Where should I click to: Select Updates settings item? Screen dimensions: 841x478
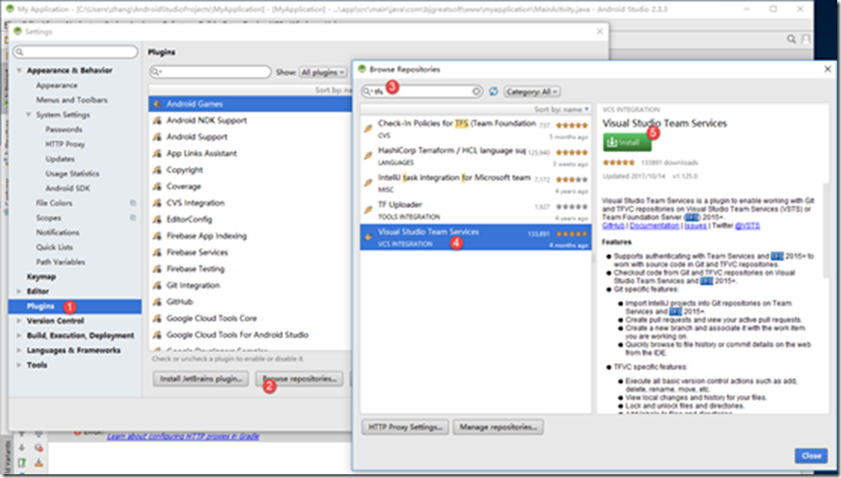[60, 159]
